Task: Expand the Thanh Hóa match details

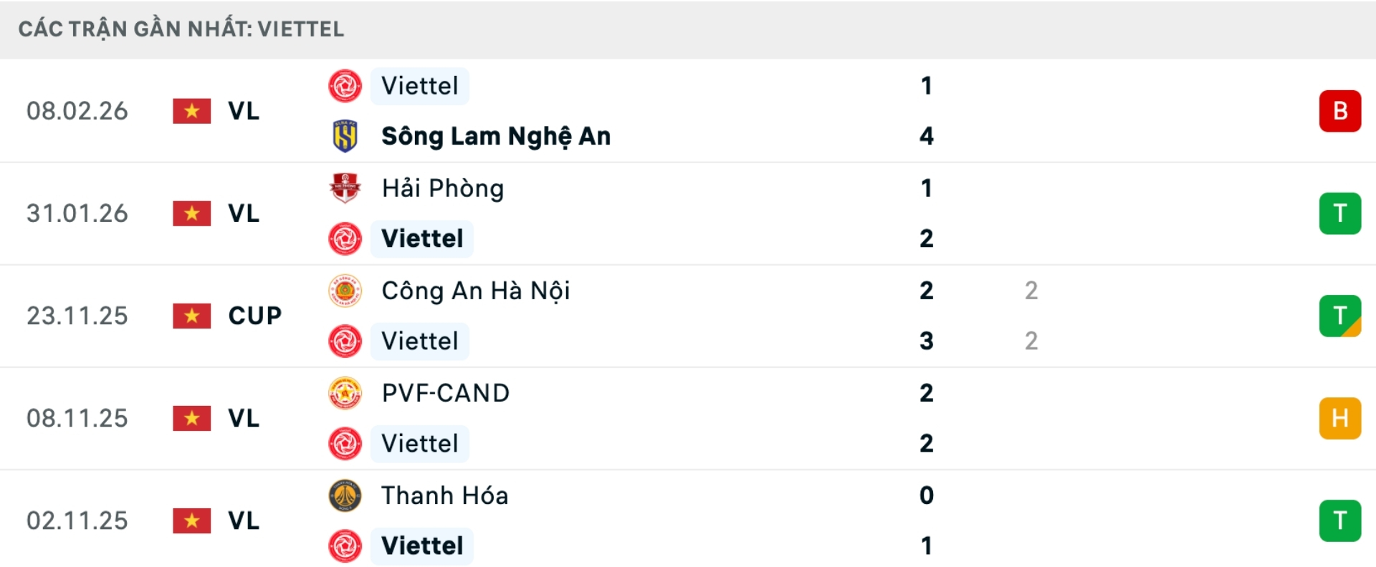Action: pyautogui.click(x=688, y=521)
